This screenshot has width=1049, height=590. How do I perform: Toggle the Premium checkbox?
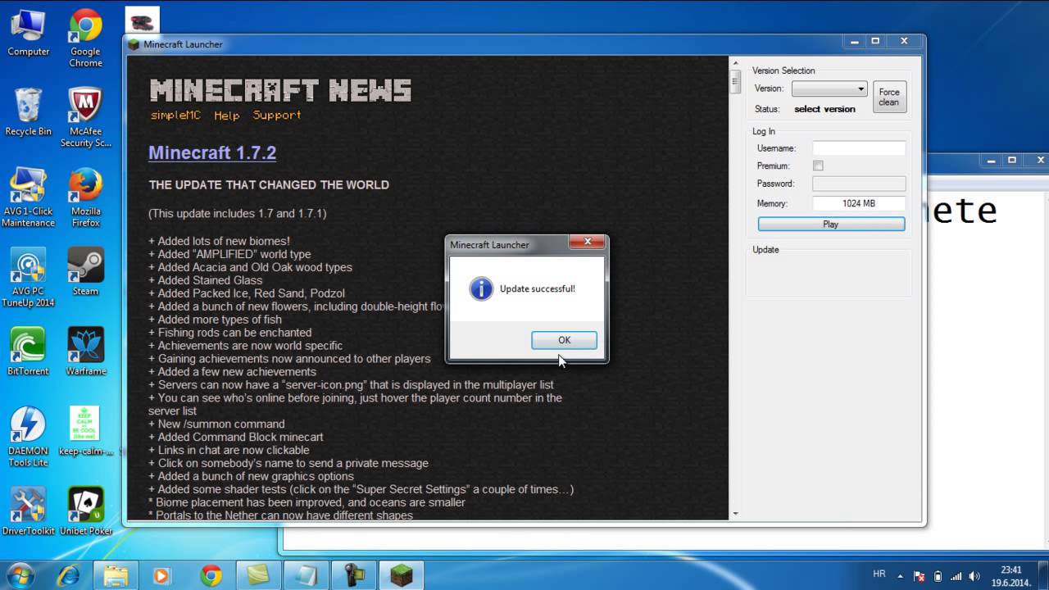[818, 166]
